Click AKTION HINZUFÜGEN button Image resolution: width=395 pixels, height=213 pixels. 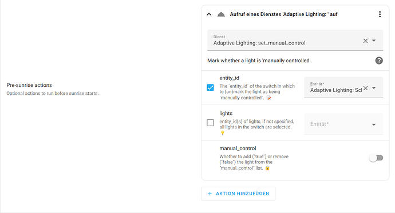(x=238, y=194)
